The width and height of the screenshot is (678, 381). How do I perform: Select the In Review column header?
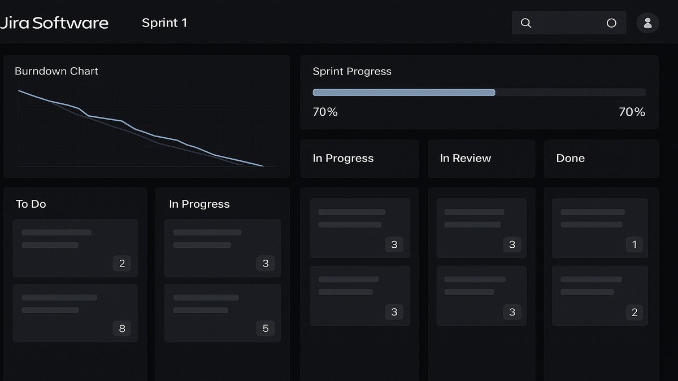tap(466, 159)
